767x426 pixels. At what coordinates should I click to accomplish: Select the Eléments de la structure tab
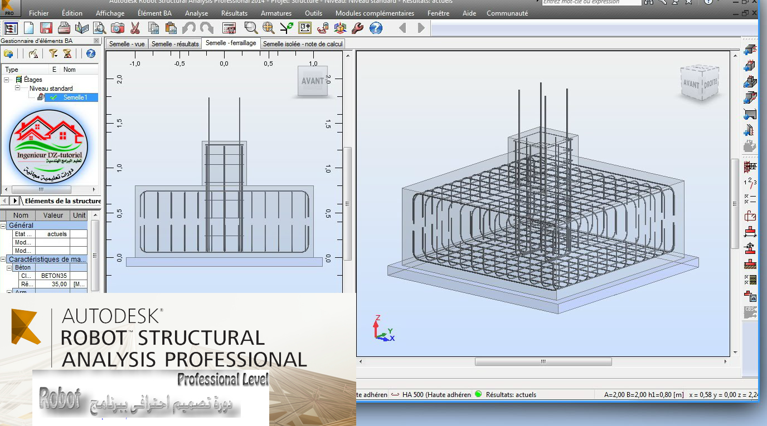tap(62, 201)
